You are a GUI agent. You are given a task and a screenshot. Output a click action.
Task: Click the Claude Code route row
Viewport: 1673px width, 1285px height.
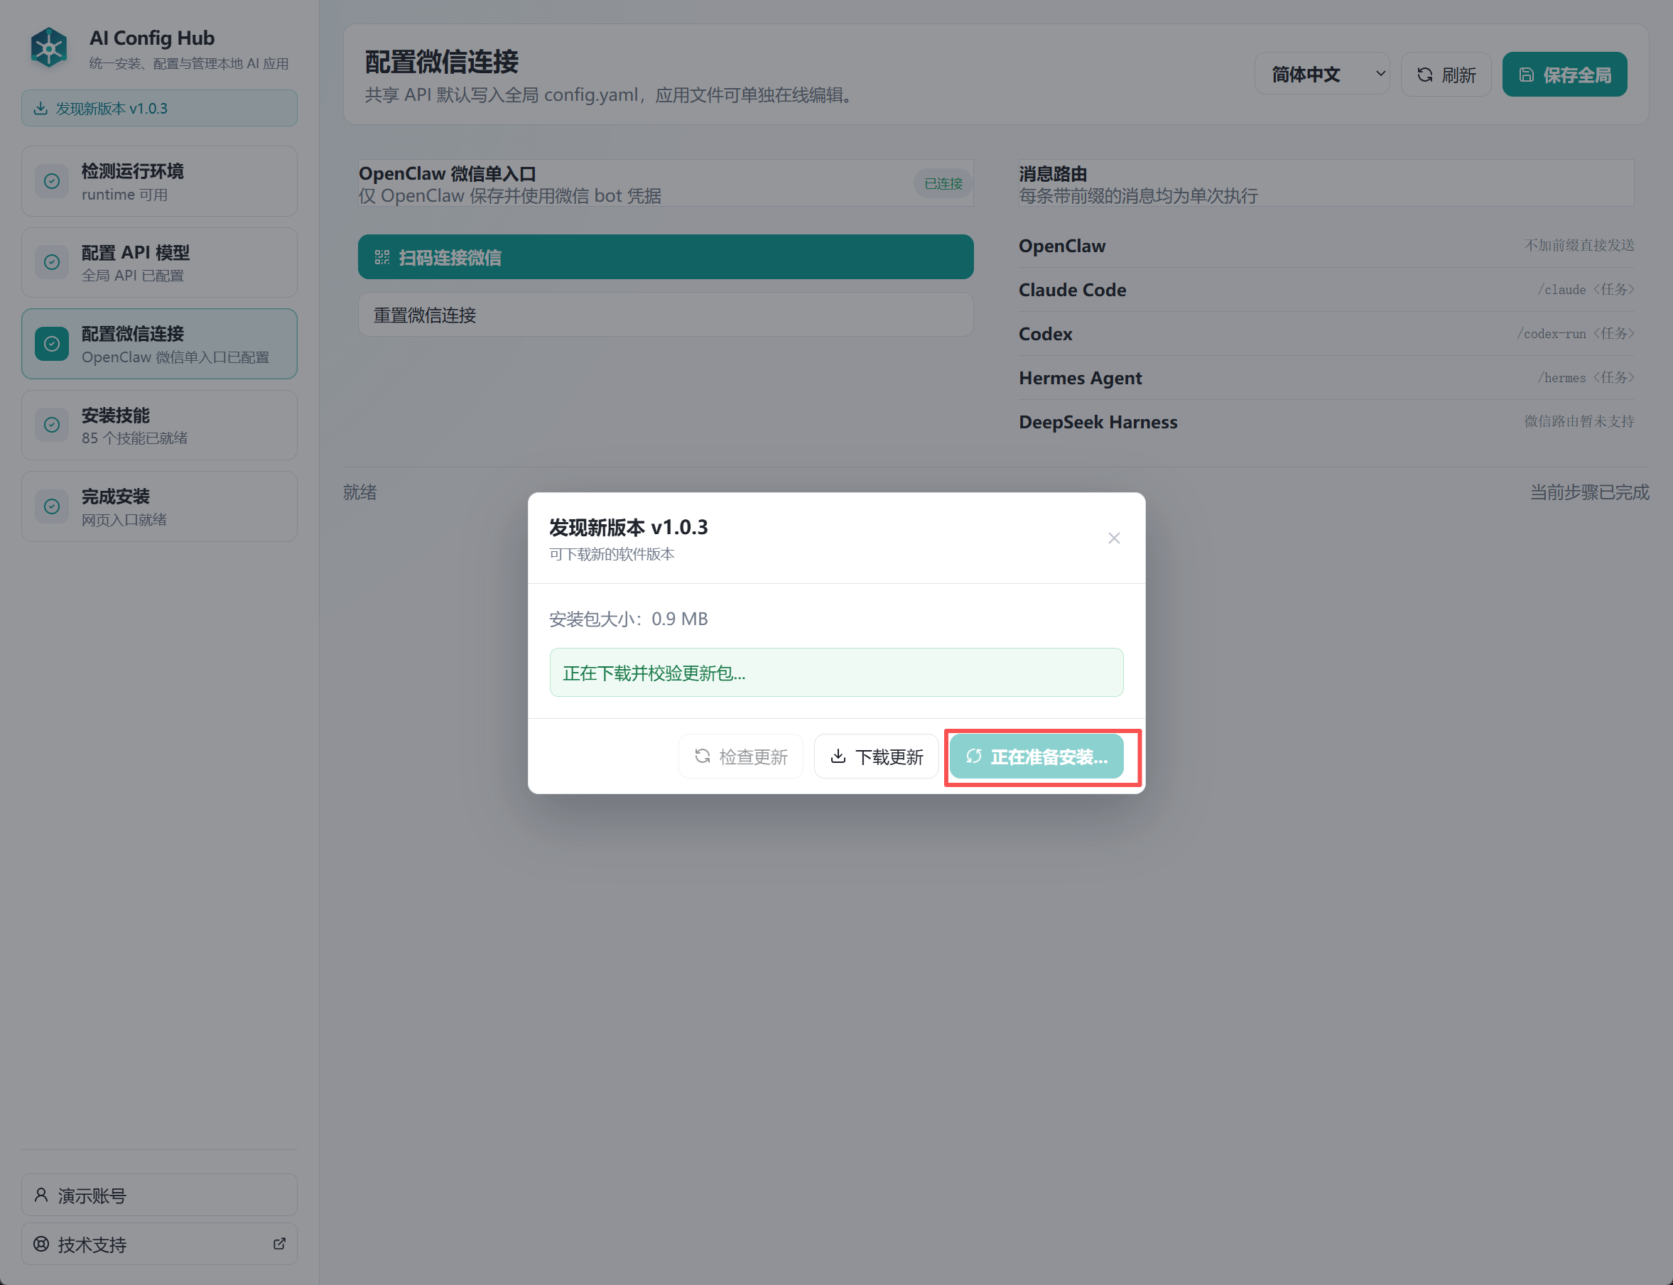[1326, 290]
